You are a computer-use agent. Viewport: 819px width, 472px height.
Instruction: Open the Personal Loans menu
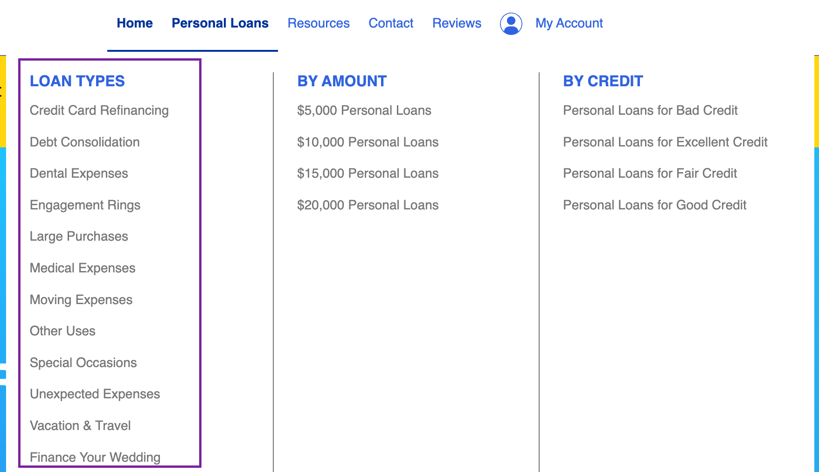pyautogui.click(x=220, y=23)
